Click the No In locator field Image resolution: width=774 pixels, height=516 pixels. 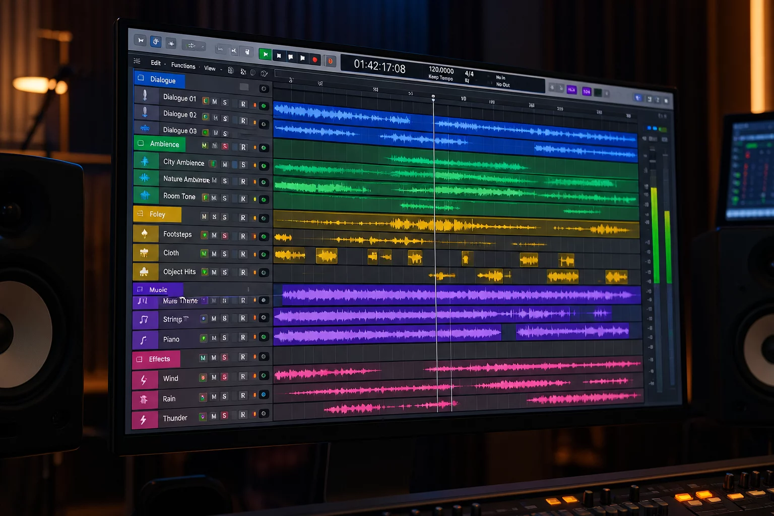click(x=500, y=78)
